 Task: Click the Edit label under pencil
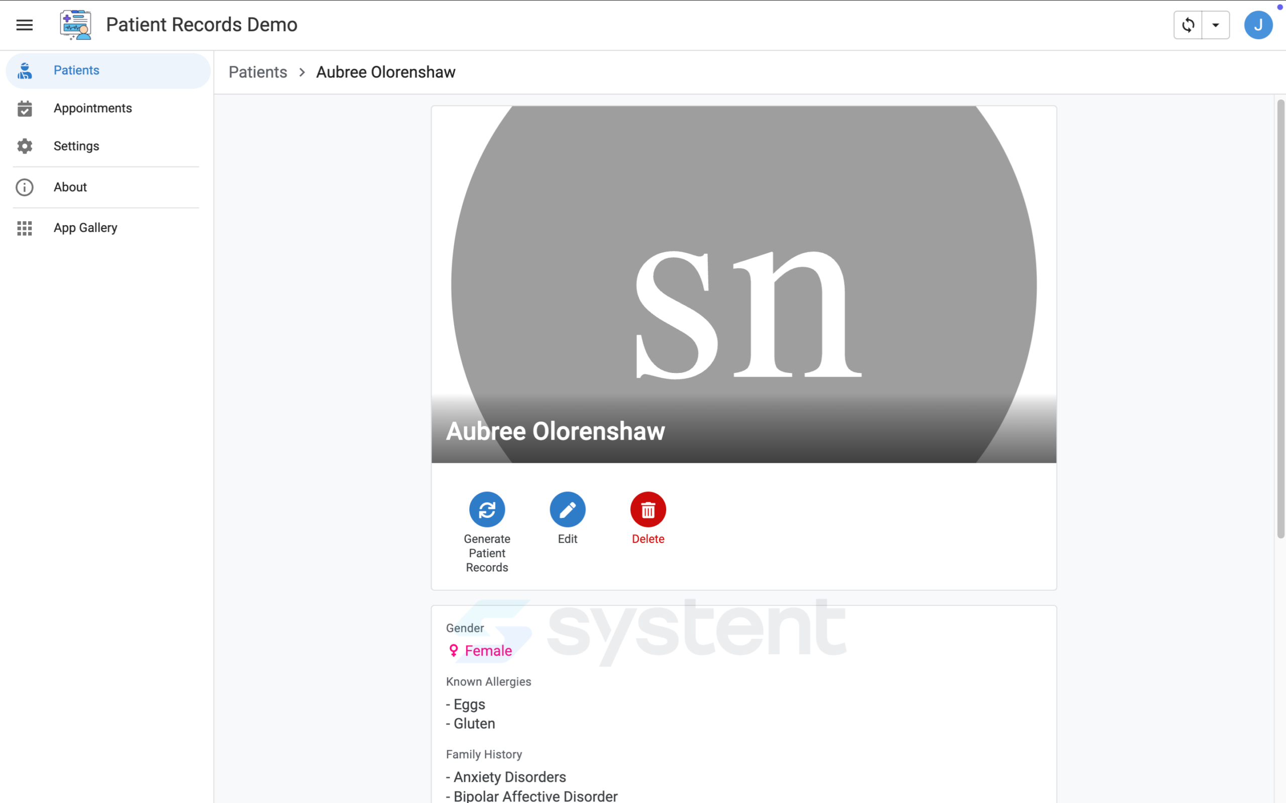pyautogui.click(x=568, y=539)
